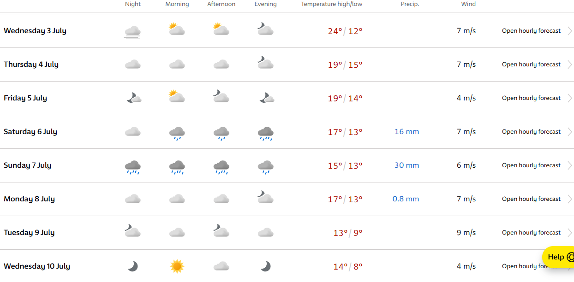Click the lifebuoy icon on the Help button
The height and width of the screenshot is (282, 574).
click(x=570, y=257)
